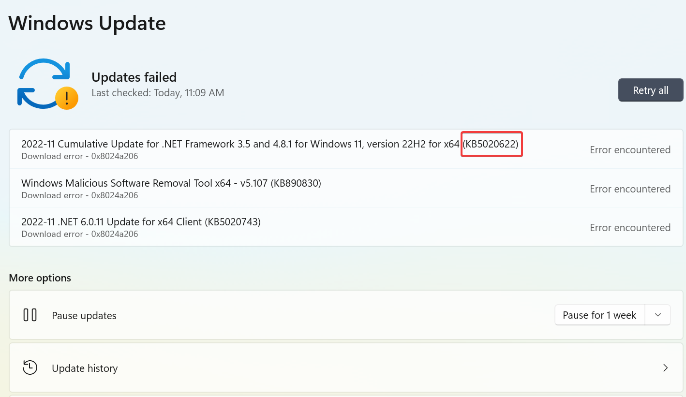
Task: Click Error encountered status for KB5020743
Action: pos(630,228)
